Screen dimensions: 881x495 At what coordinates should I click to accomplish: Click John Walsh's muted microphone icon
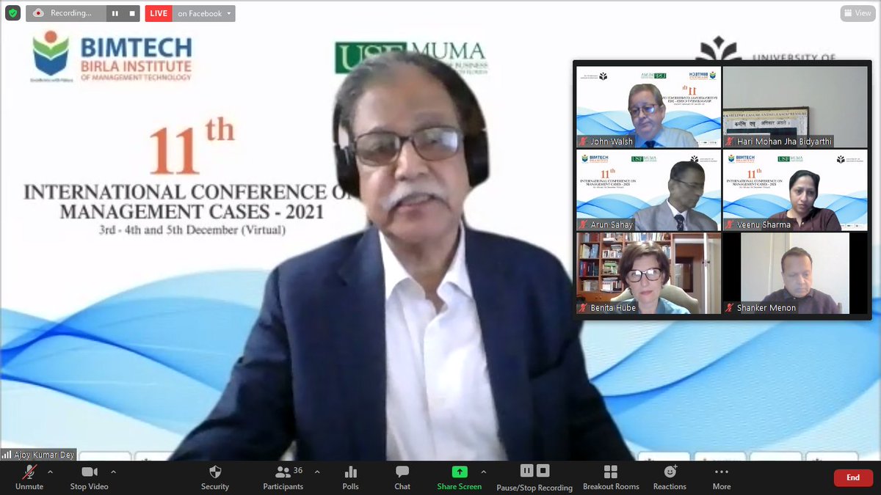click(x=584, y=142)
